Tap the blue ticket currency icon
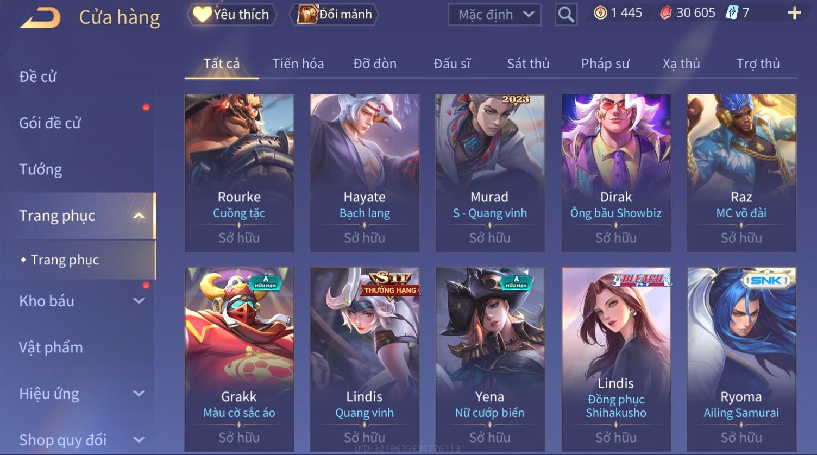The height and width of the screenshot is (455, 817). tap(732, 13)
